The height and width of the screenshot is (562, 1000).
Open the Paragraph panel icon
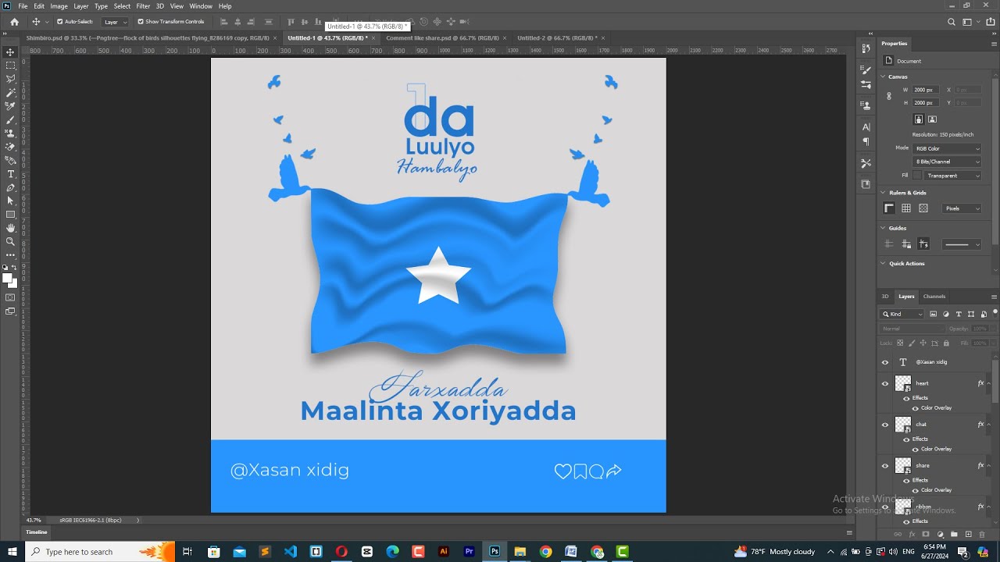pos(866,142)
